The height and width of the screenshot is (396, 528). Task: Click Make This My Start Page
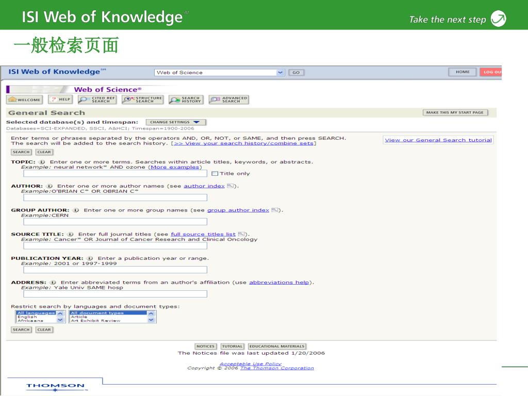click(455, 112)
